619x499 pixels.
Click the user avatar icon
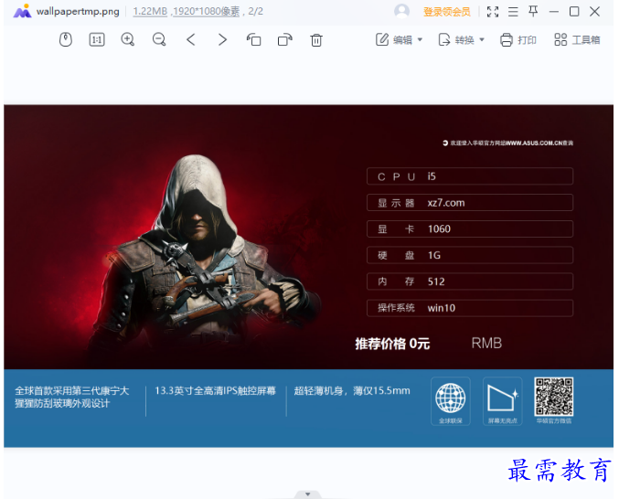point(402,11)
